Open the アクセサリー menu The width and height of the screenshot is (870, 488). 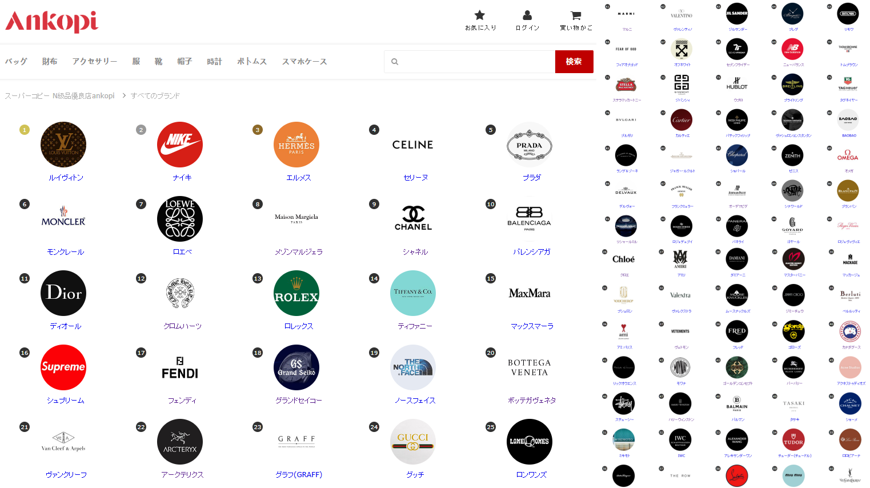coord(95,62)
